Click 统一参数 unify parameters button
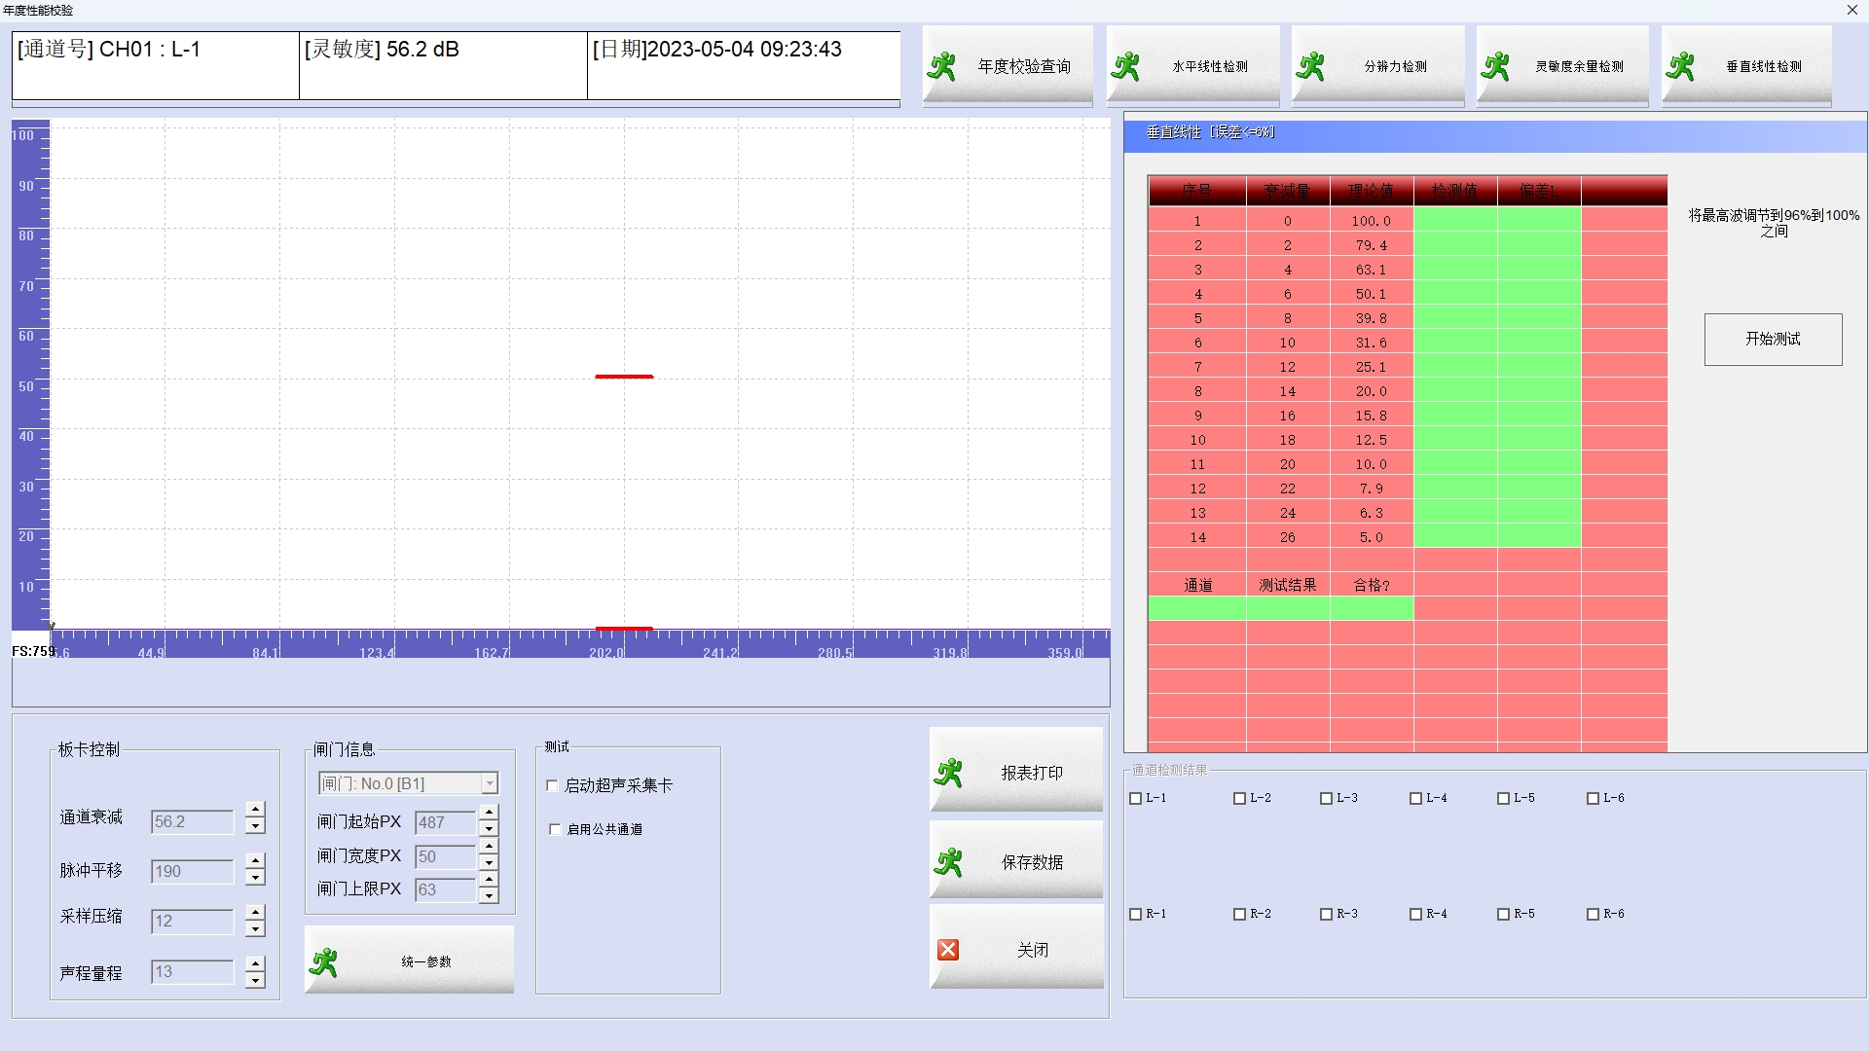The height and width of the screenshot is (1051, 1869). coord(409,960)
